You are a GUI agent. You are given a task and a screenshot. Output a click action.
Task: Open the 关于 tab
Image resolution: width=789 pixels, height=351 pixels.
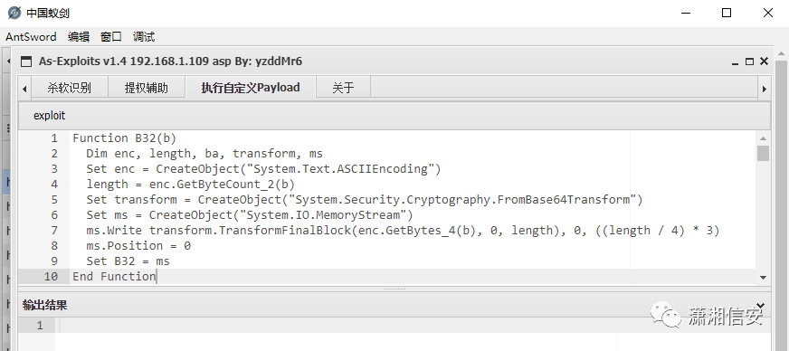[x=344, y=88]
